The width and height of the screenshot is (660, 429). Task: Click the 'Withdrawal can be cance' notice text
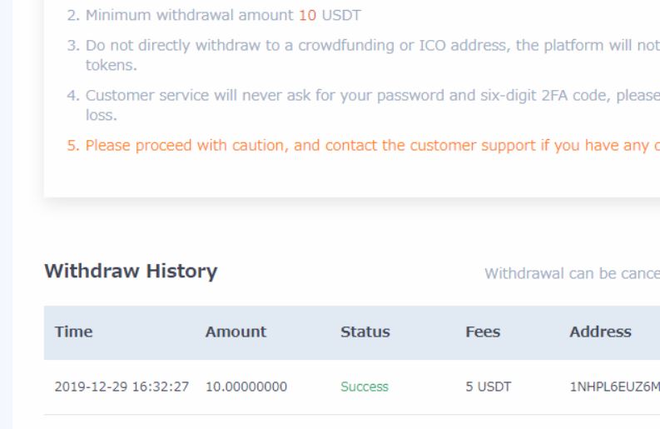[572, 273]
